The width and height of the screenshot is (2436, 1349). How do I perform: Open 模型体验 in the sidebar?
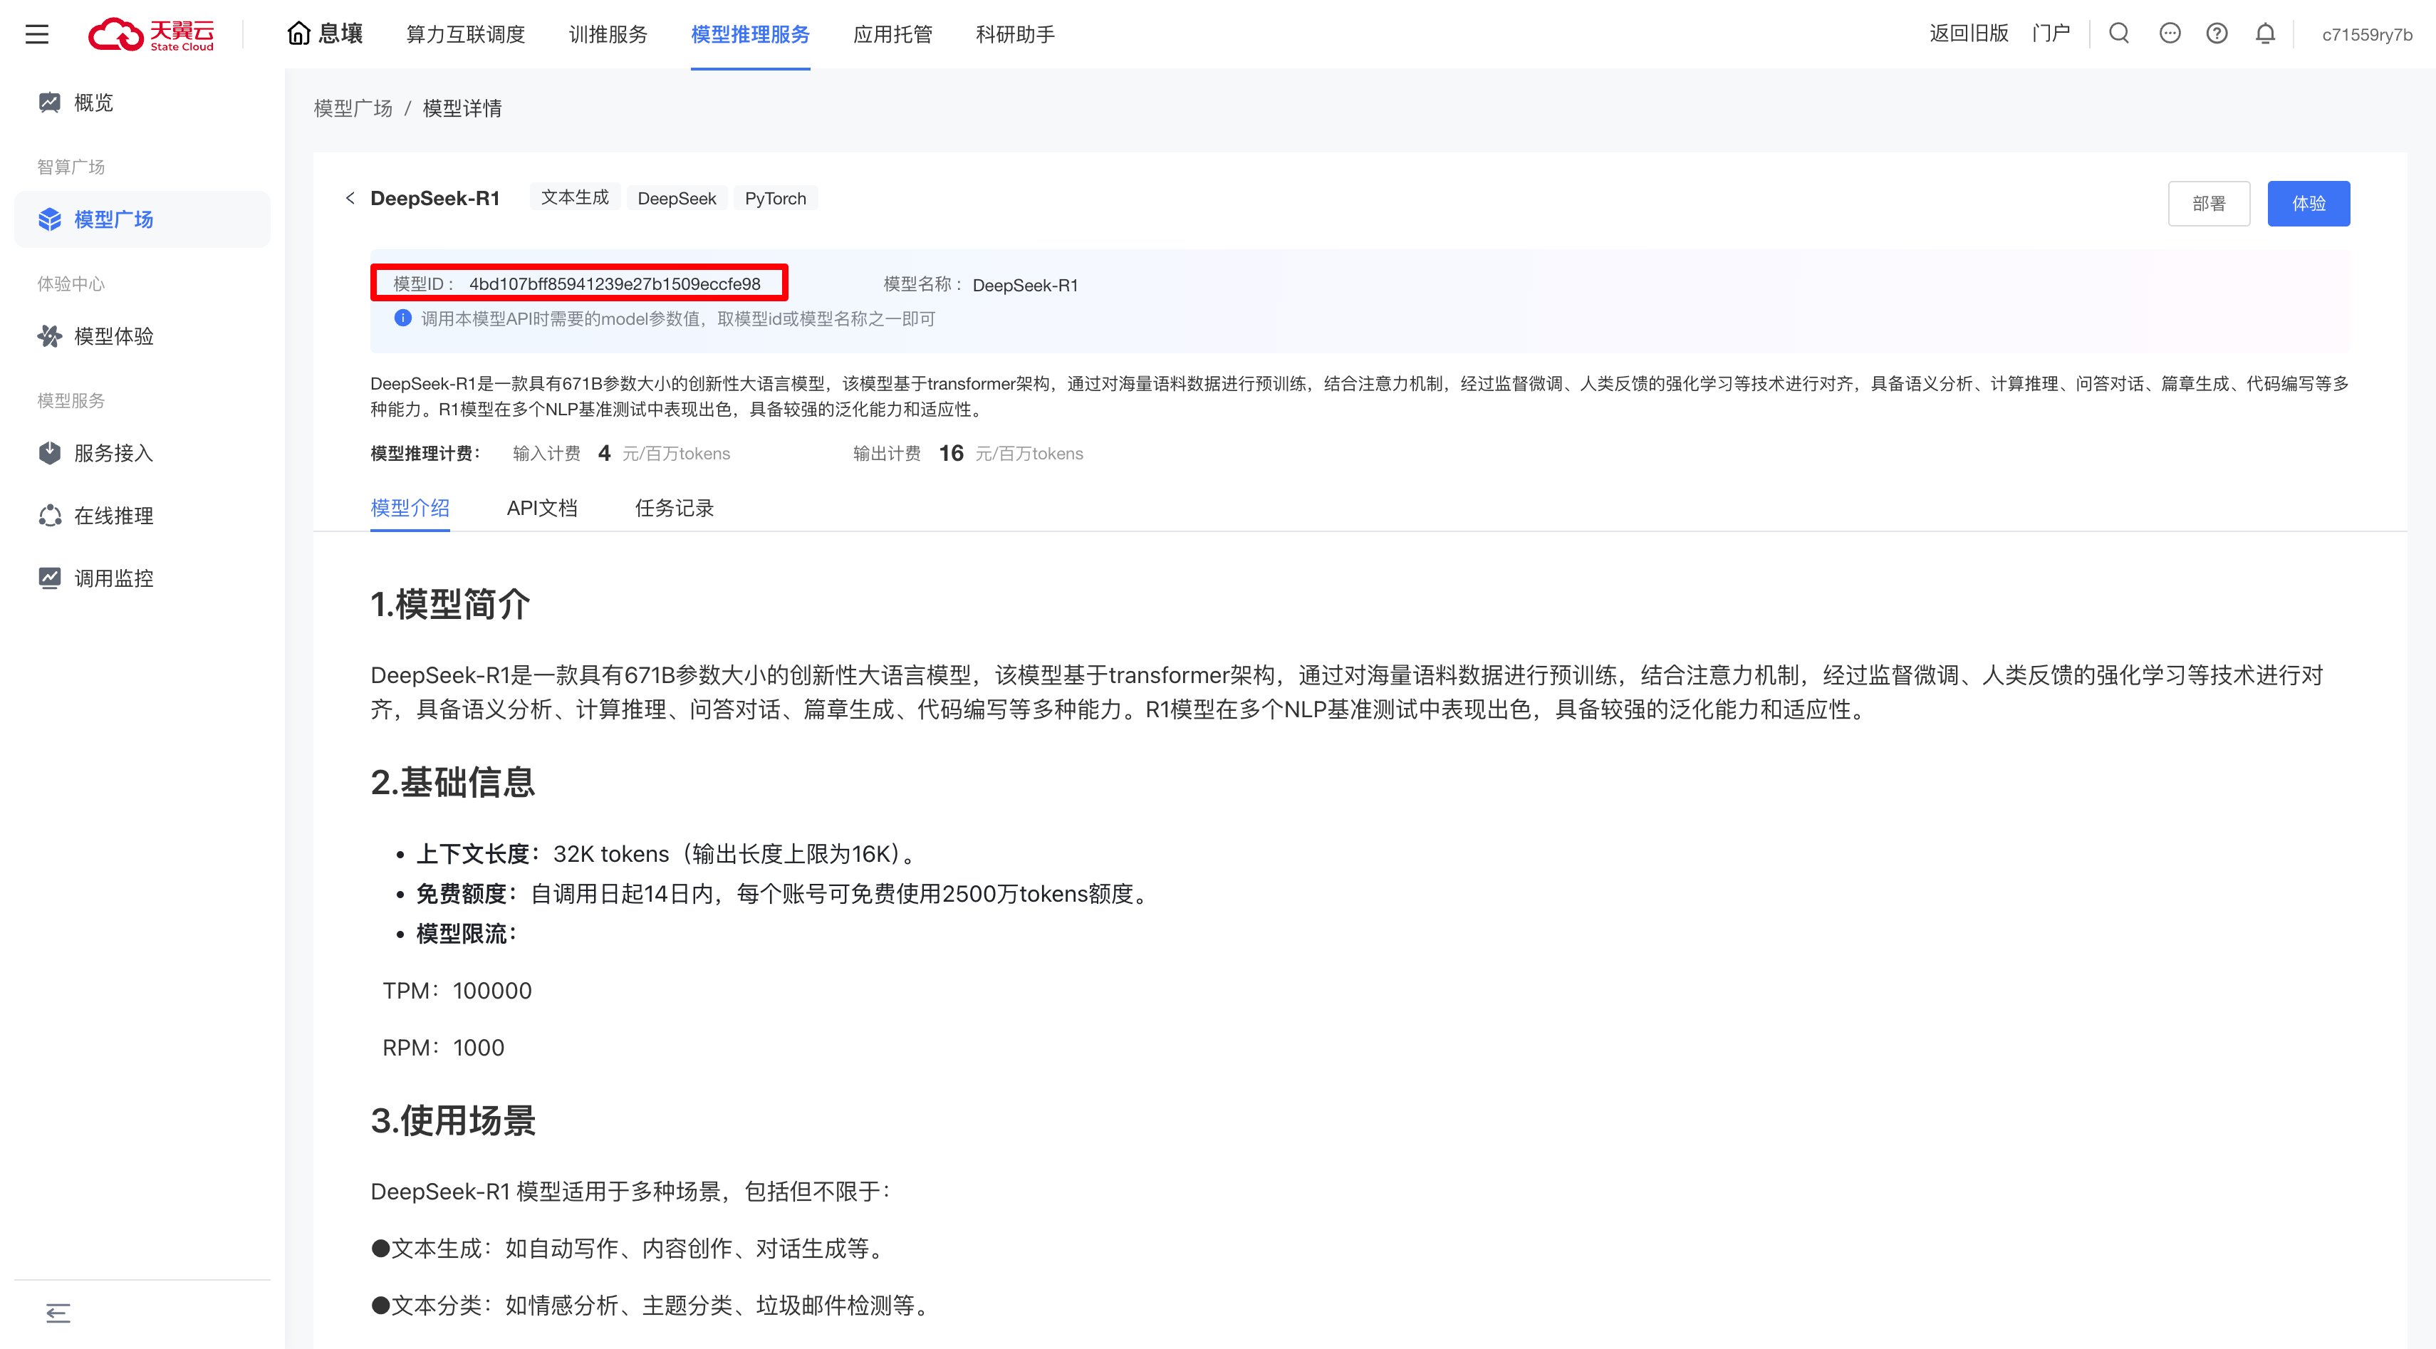point(113,337)
